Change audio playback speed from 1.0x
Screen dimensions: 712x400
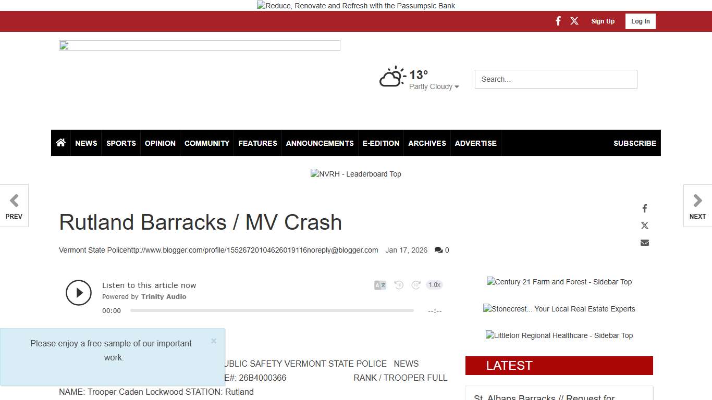(434, 285)
